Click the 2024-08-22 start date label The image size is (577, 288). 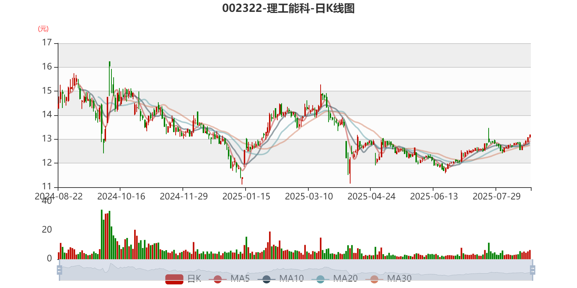pyautogui.click(x=59, y=197)
